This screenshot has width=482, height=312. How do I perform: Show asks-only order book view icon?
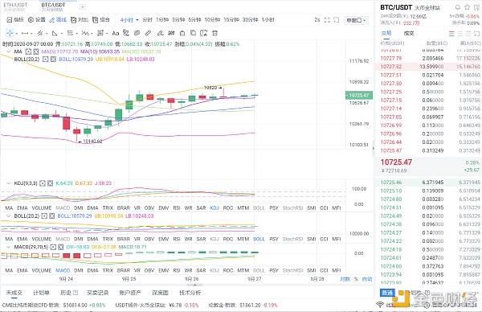tap(468, 33)
